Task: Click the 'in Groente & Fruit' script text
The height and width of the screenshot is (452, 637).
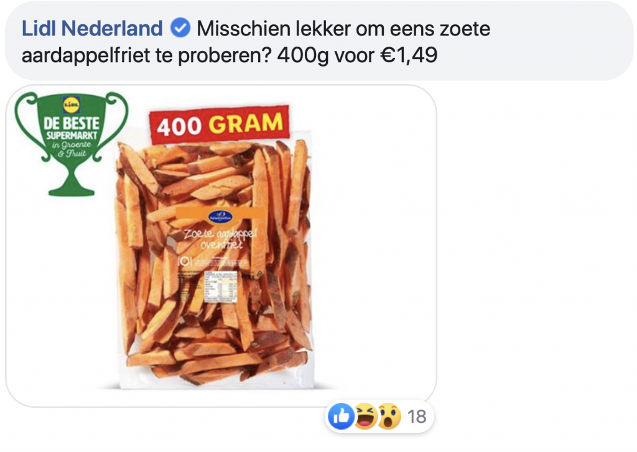Action: point(72,149)
